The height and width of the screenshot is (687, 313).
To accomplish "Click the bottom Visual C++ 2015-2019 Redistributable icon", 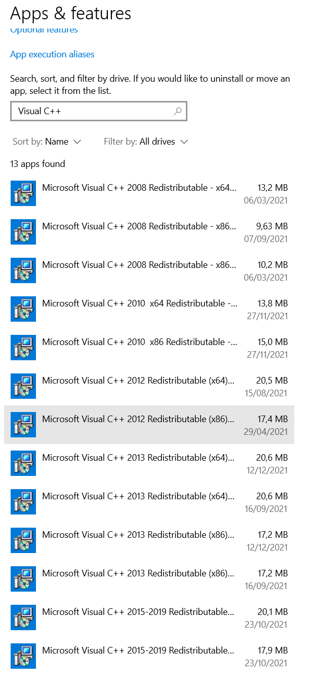I will pos(23,656).
